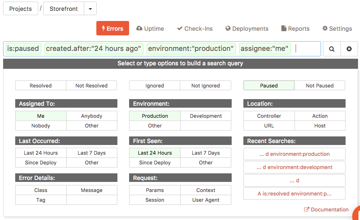
Task: Clear the search query with X icon
Action: click(349, 49)
